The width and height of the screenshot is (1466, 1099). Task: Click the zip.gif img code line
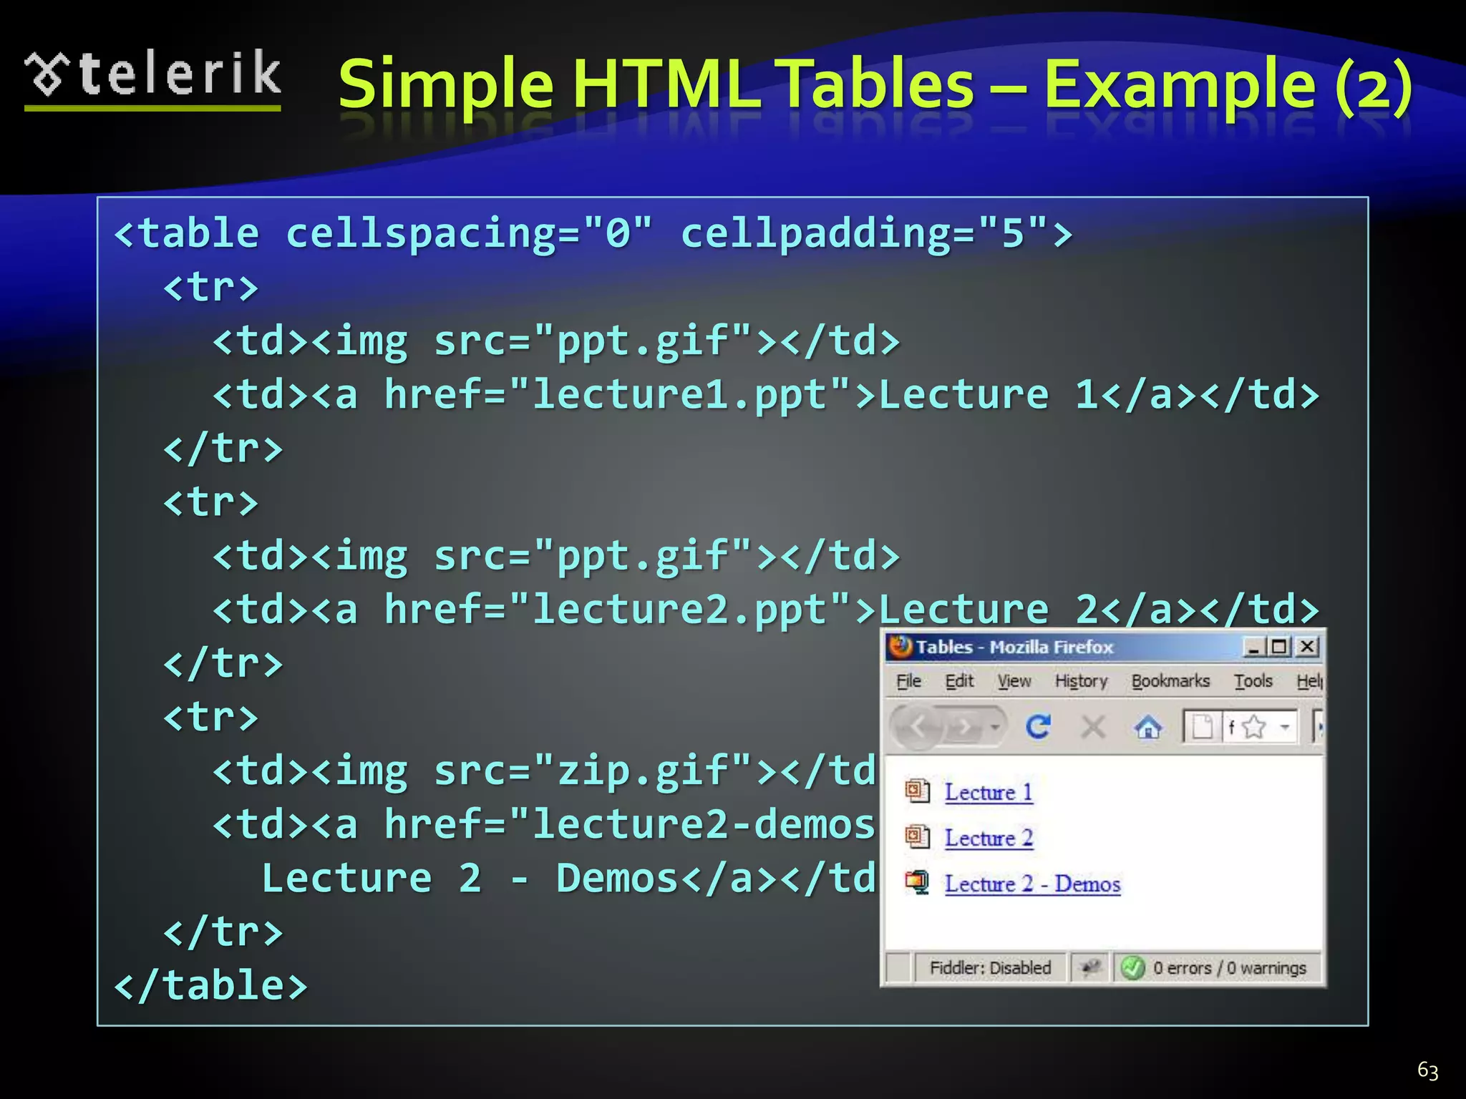(544, 771)
